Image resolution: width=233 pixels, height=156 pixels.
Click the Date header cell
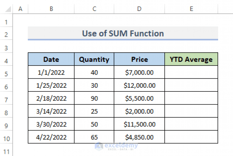point(51,59)
